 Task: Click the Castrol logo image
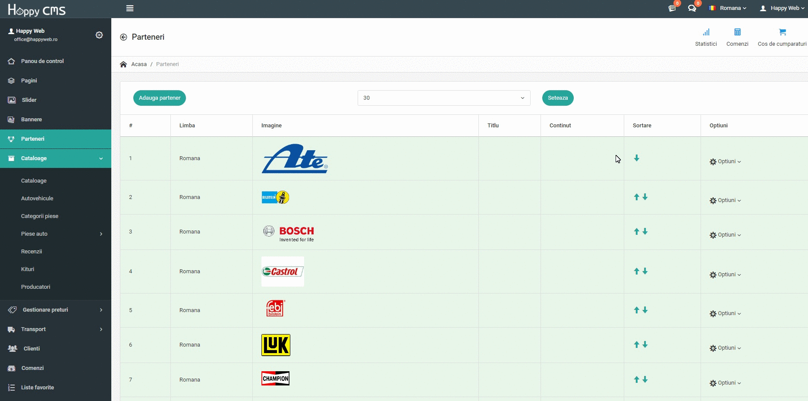click(283, 272)
